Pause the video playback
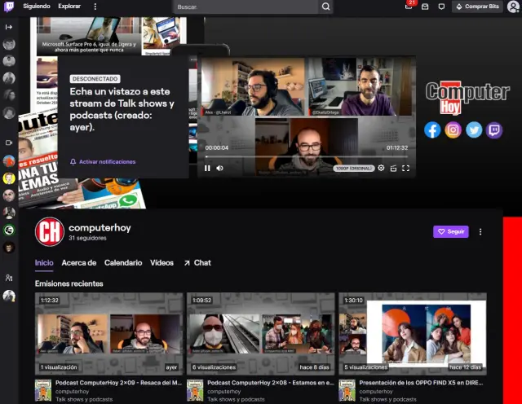The height and width of the screenshot is (404, 522). pos(207,168)
